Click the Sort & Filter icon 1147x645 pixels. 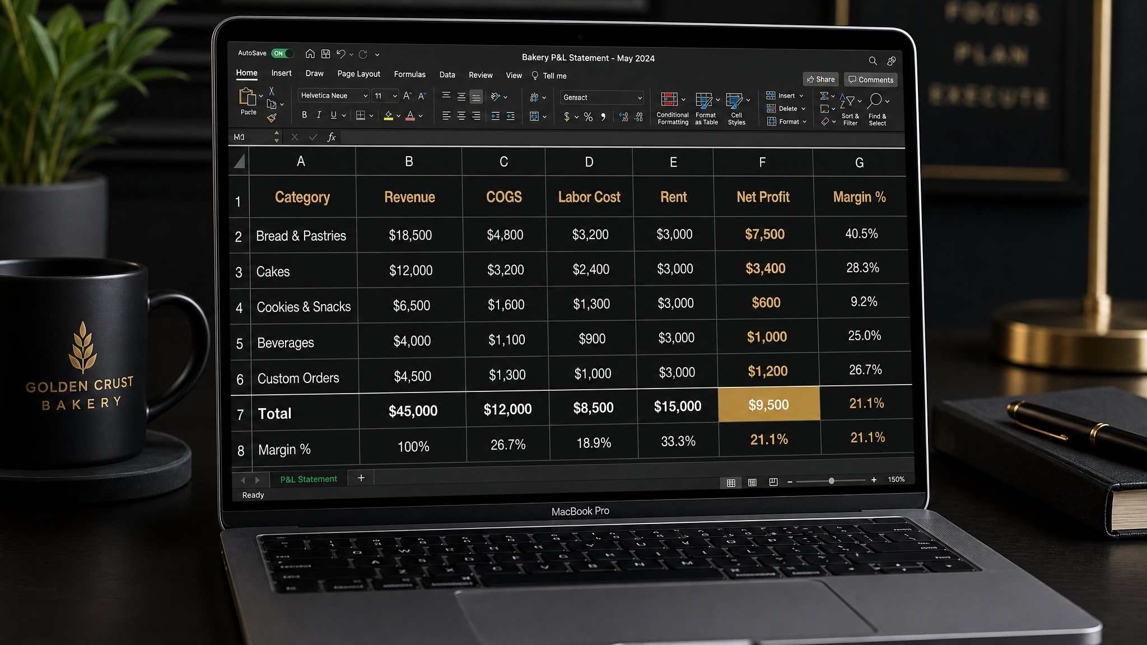(x=847, y=101)
